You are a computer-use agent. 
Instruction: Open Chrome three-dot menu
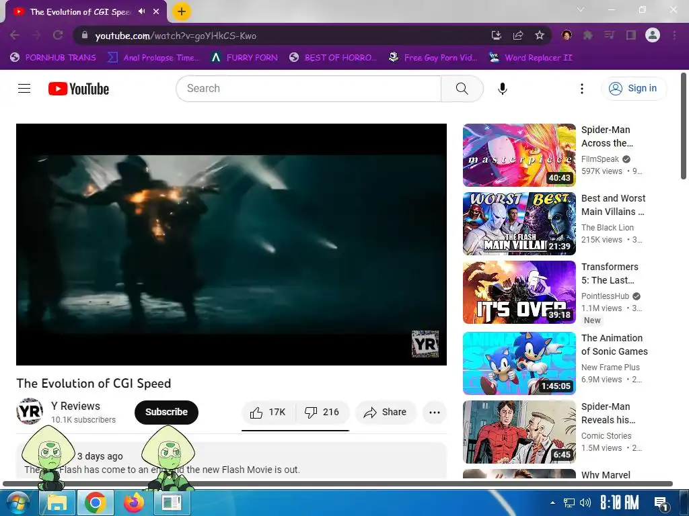pos(674,35)
